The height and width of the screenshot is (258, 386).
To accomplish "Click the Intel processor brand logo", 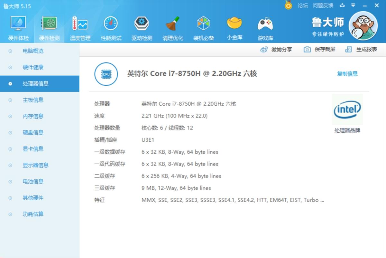I will (x=347, y=109).
